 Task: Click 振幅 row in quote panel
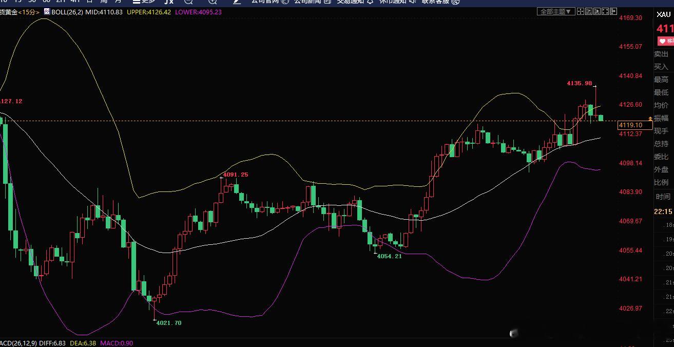click(661, 118)
